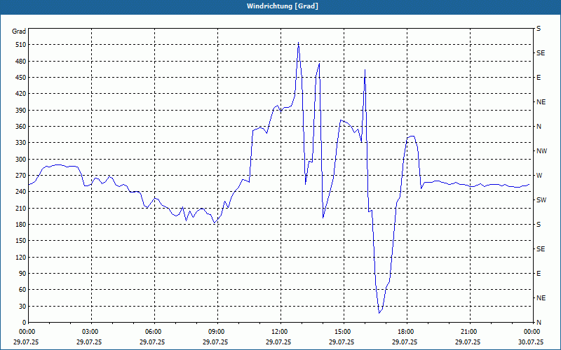Image resolution: width=561 pixels, height=350 pixels.
Task: Click the "18:00" time label
Action: click(406, 332)
